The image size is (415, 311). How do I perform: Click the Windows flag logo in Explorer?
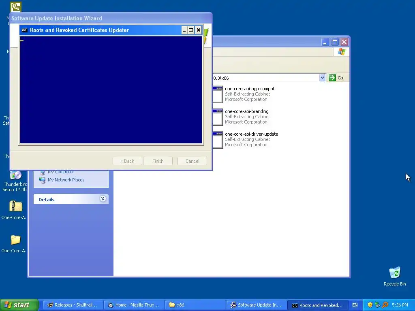pyautogui.click(x=341, y=51)
